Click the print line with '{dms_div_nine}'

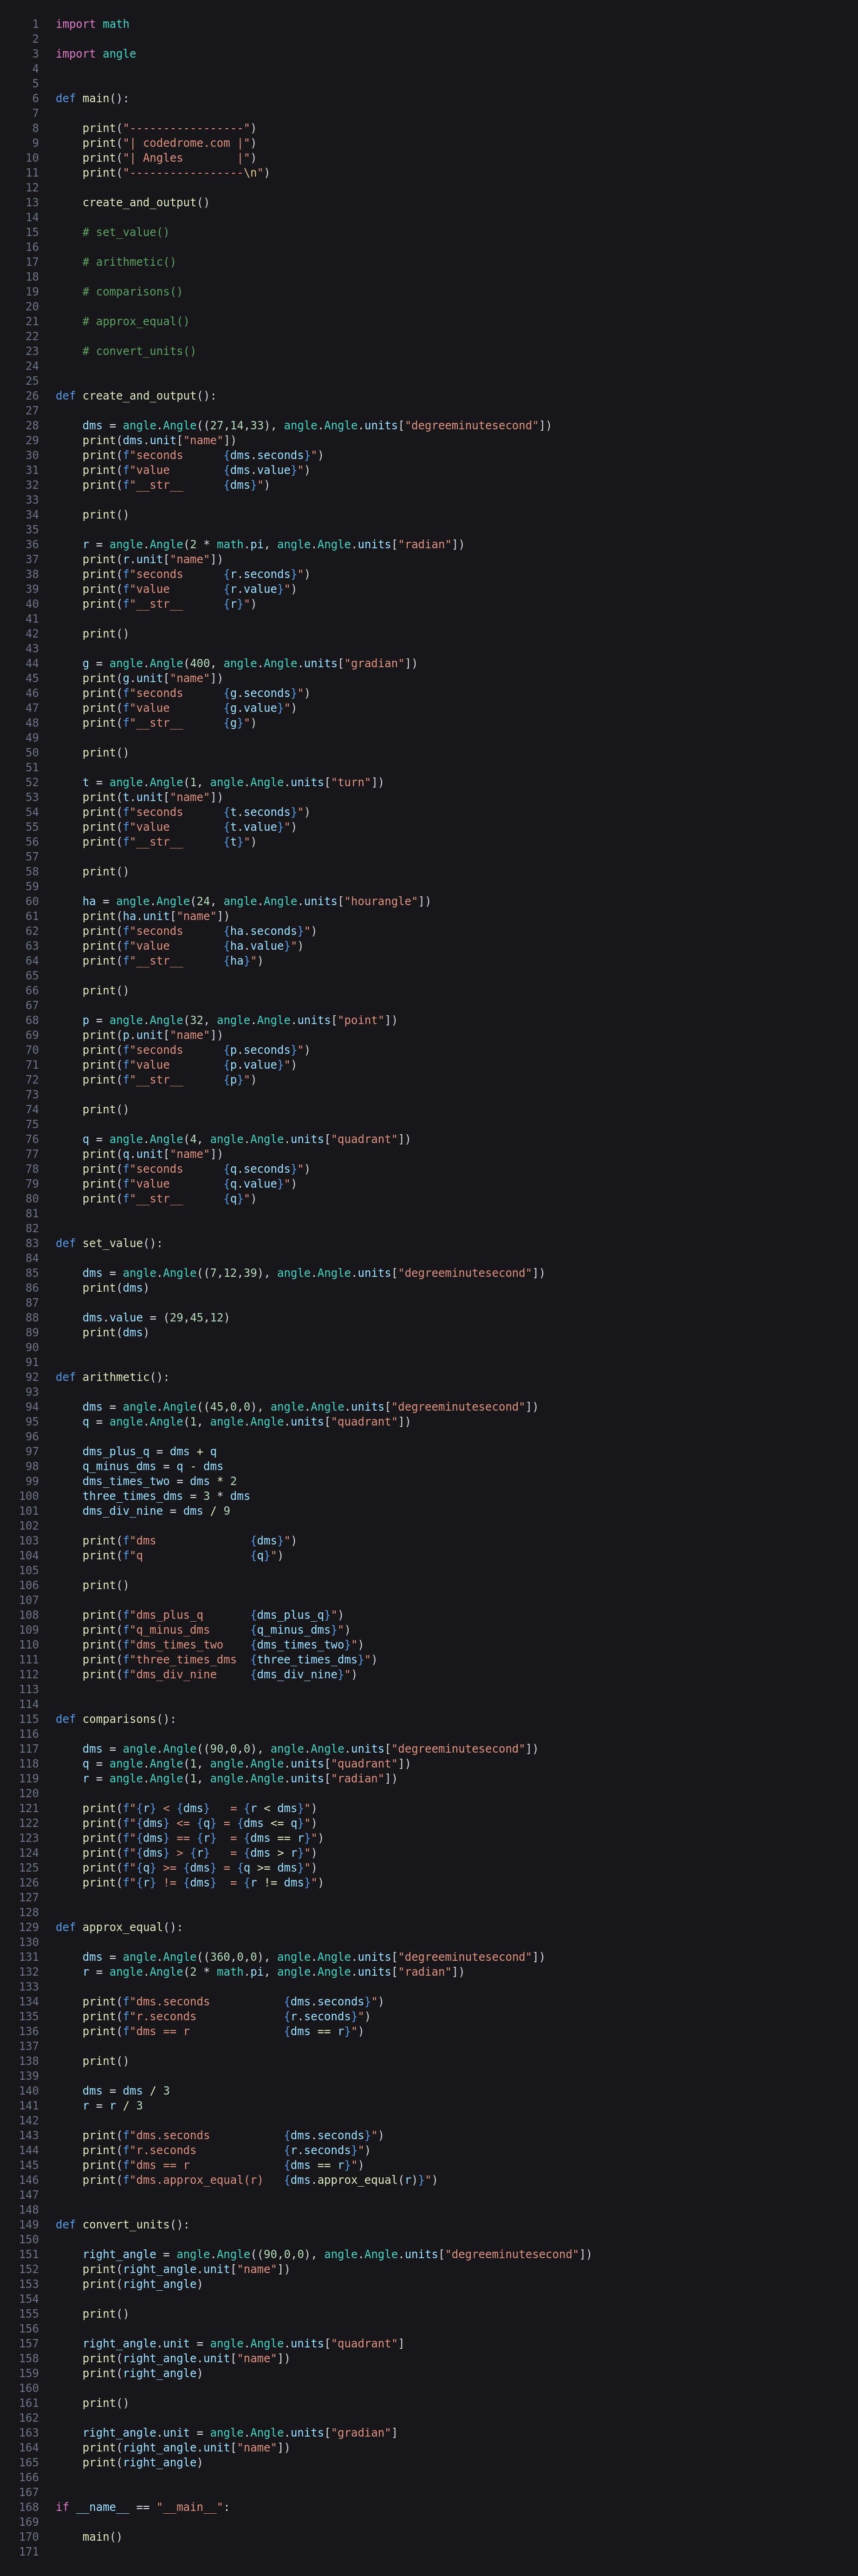(x=220, y=1675)
